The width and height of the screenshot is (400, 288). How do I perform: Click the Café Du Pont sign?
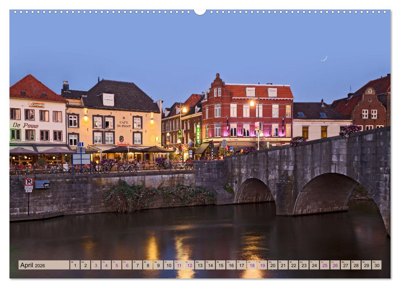coord(123,123)
